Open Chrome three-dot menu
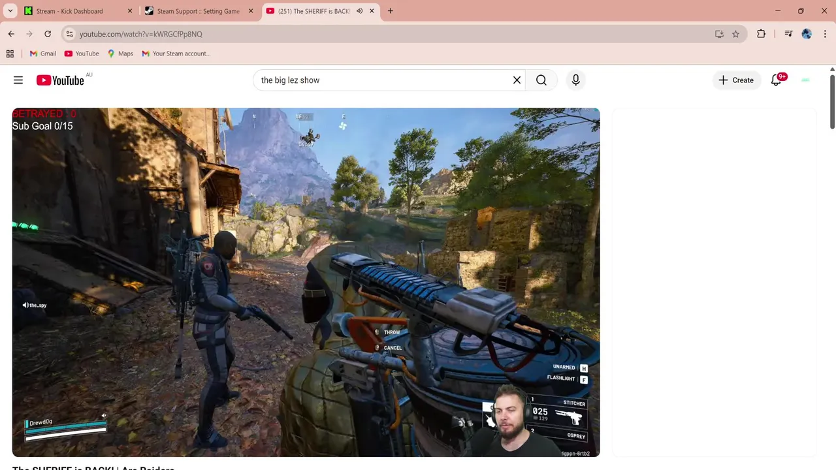 (x=825, y=34)
